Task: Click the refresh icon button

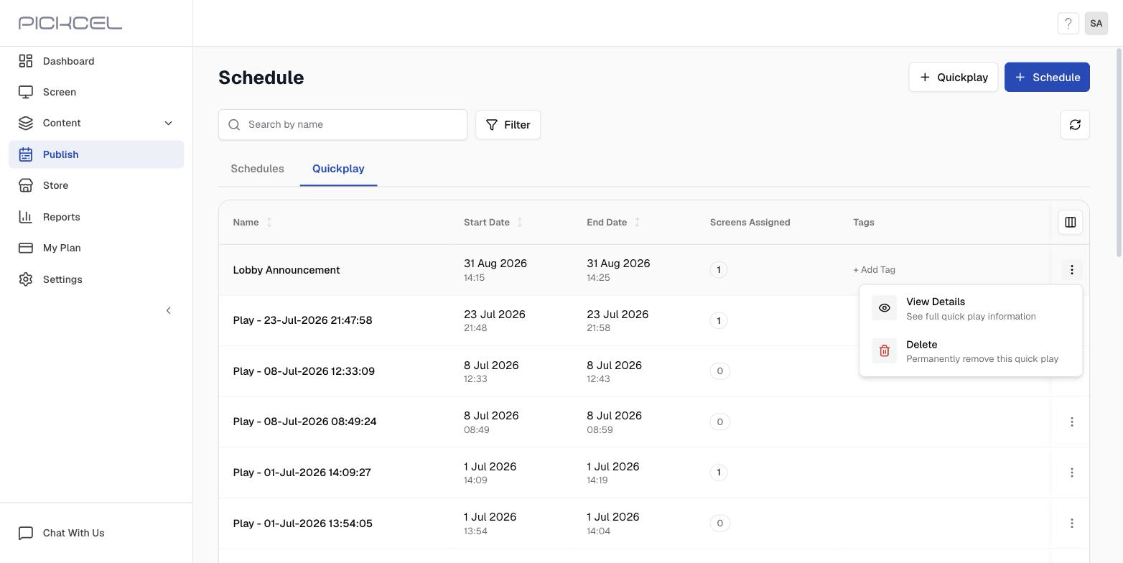Action: [x=1075, y=125]
